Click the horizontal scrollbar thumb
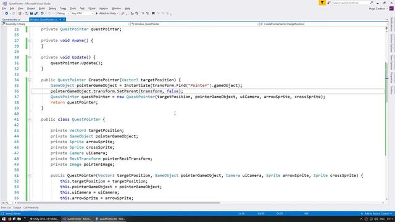395x222 pixels. point(118,203)
